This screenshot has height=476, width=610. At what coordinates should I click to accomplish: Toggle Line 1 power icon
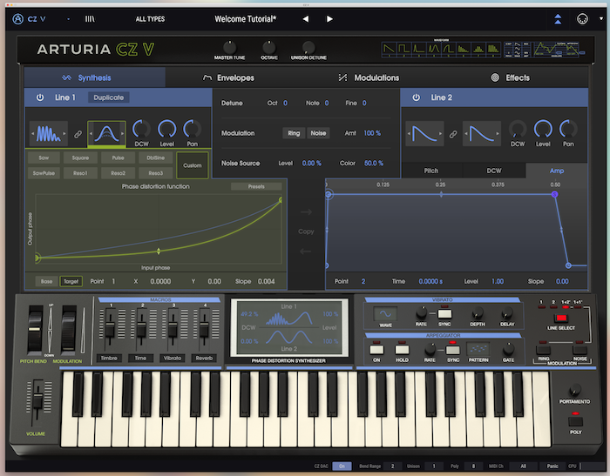click(40, 97)
